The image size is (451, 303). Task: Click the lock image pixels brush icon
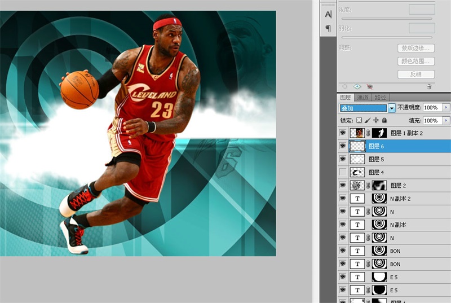coord(368,121)
